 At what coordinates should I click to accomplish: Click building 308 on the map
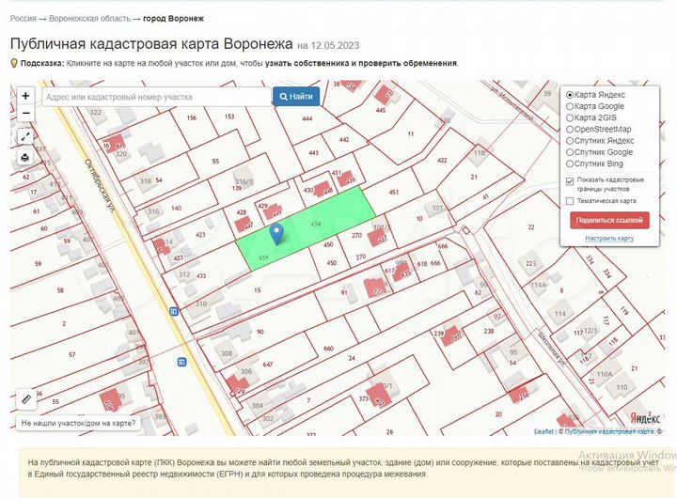coord(227,353)
